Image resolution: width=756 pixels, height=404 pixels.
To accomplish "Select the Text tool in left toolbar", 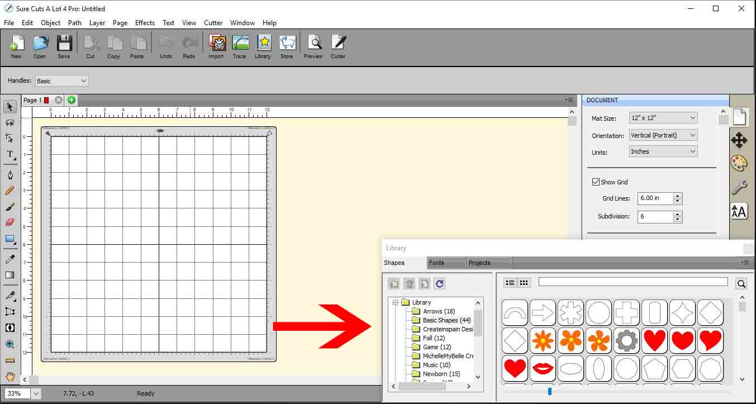I will [x=10, y=155].
